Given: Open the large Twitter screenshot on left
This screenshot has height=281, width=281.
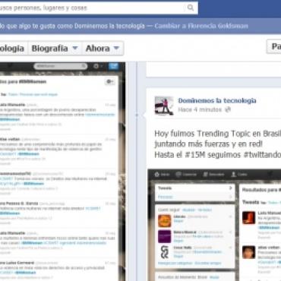Looking at the screenshot, I should coord(62,172).
